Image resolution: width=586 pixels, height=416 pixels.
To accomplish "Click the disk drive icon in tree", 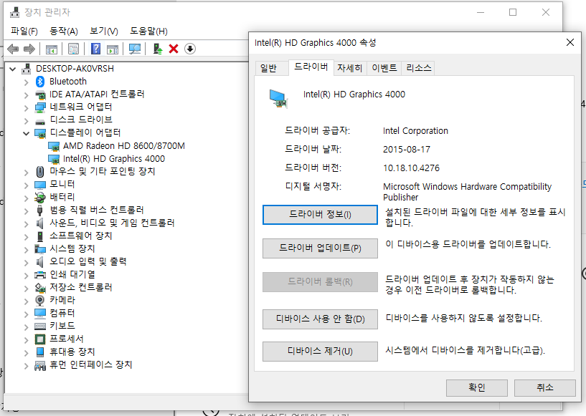I will point(40,120).
